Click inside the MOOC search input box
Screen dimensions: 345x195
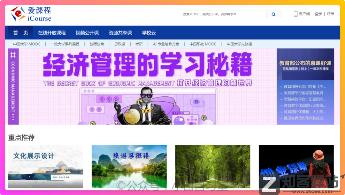tap(224, 14)
